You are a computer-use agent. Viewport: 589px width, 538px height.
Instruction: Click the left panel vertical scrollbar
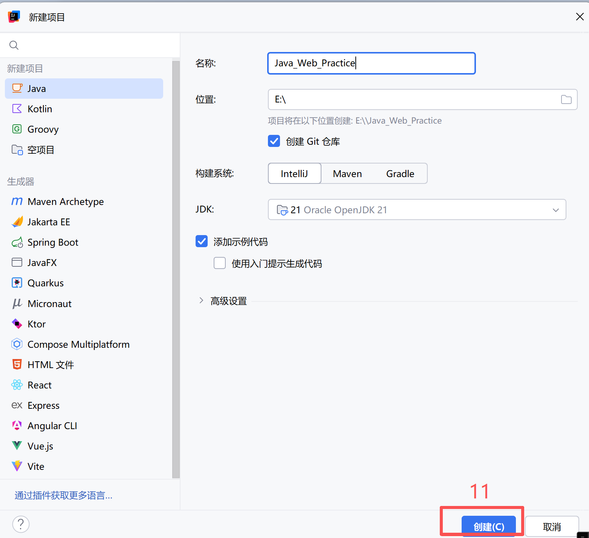click(176, 269)
